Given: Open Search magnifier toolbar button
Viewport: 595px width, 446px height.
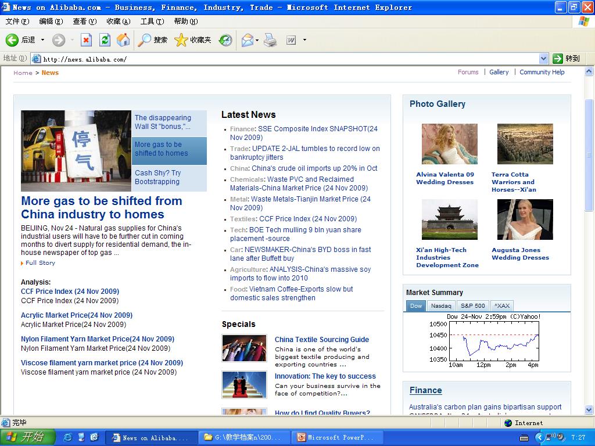Looking at the screenshot, I should coord(153,40).
